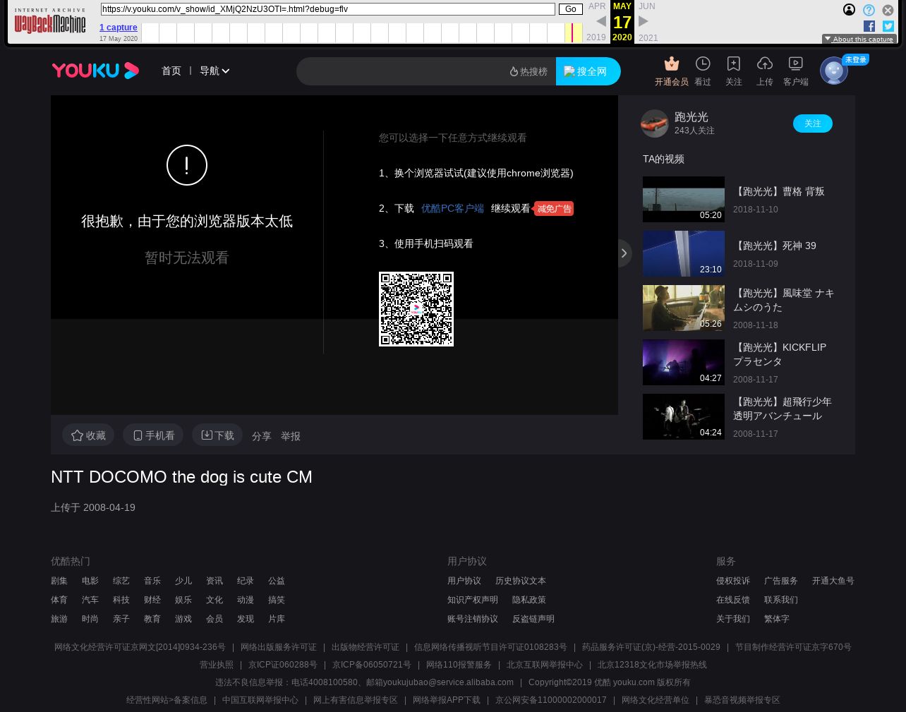Open the 游戏 category link
This screenshot has width=906, height=712.
coord(183,619)
